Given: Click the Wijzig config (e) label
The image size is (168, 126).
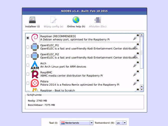Looking at the screenshot, I should pyautogui.click(x=53, y=26).
